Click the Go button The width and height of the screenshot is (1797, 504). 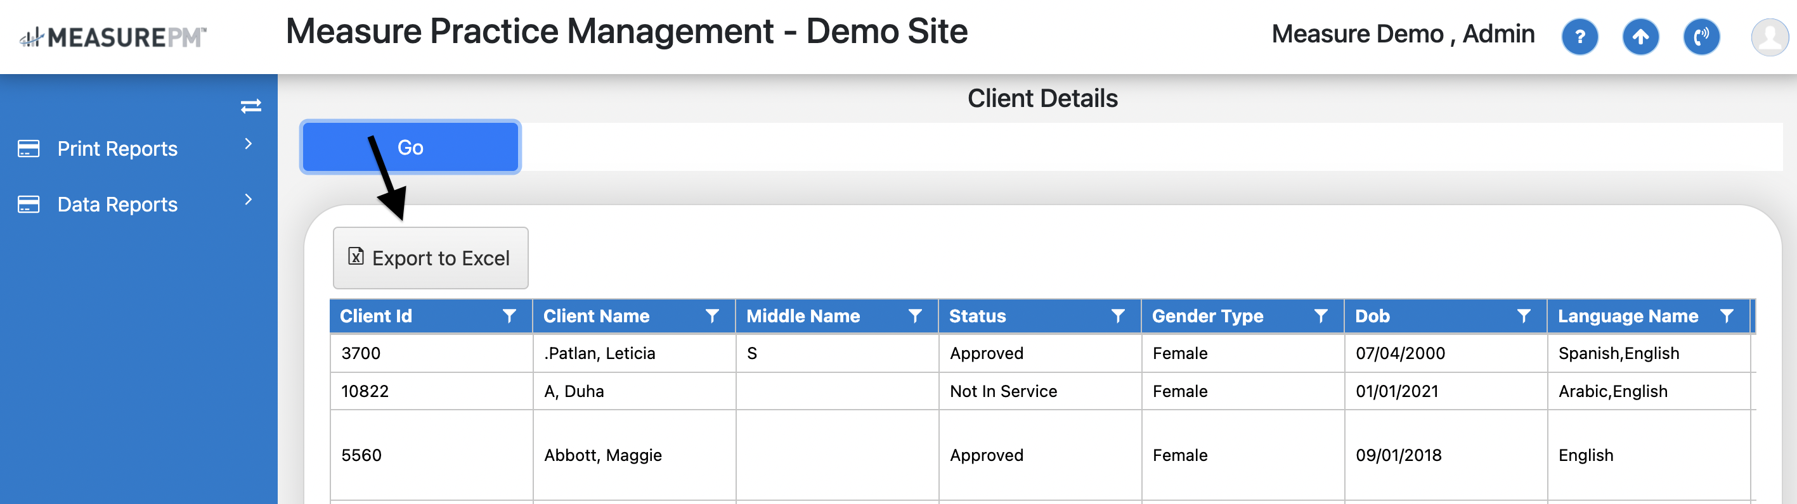point(410,148)
